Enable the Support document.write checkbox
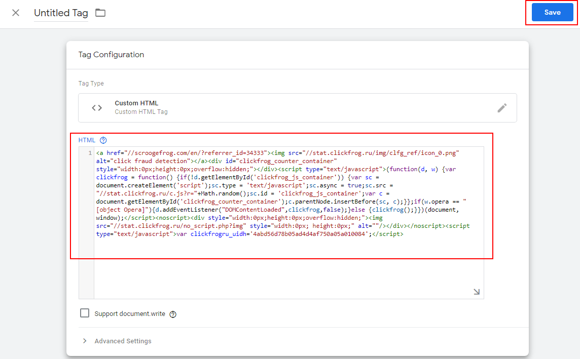Viewport: 580px width, 359px height. pyautogui.click(x=85, y=313)
